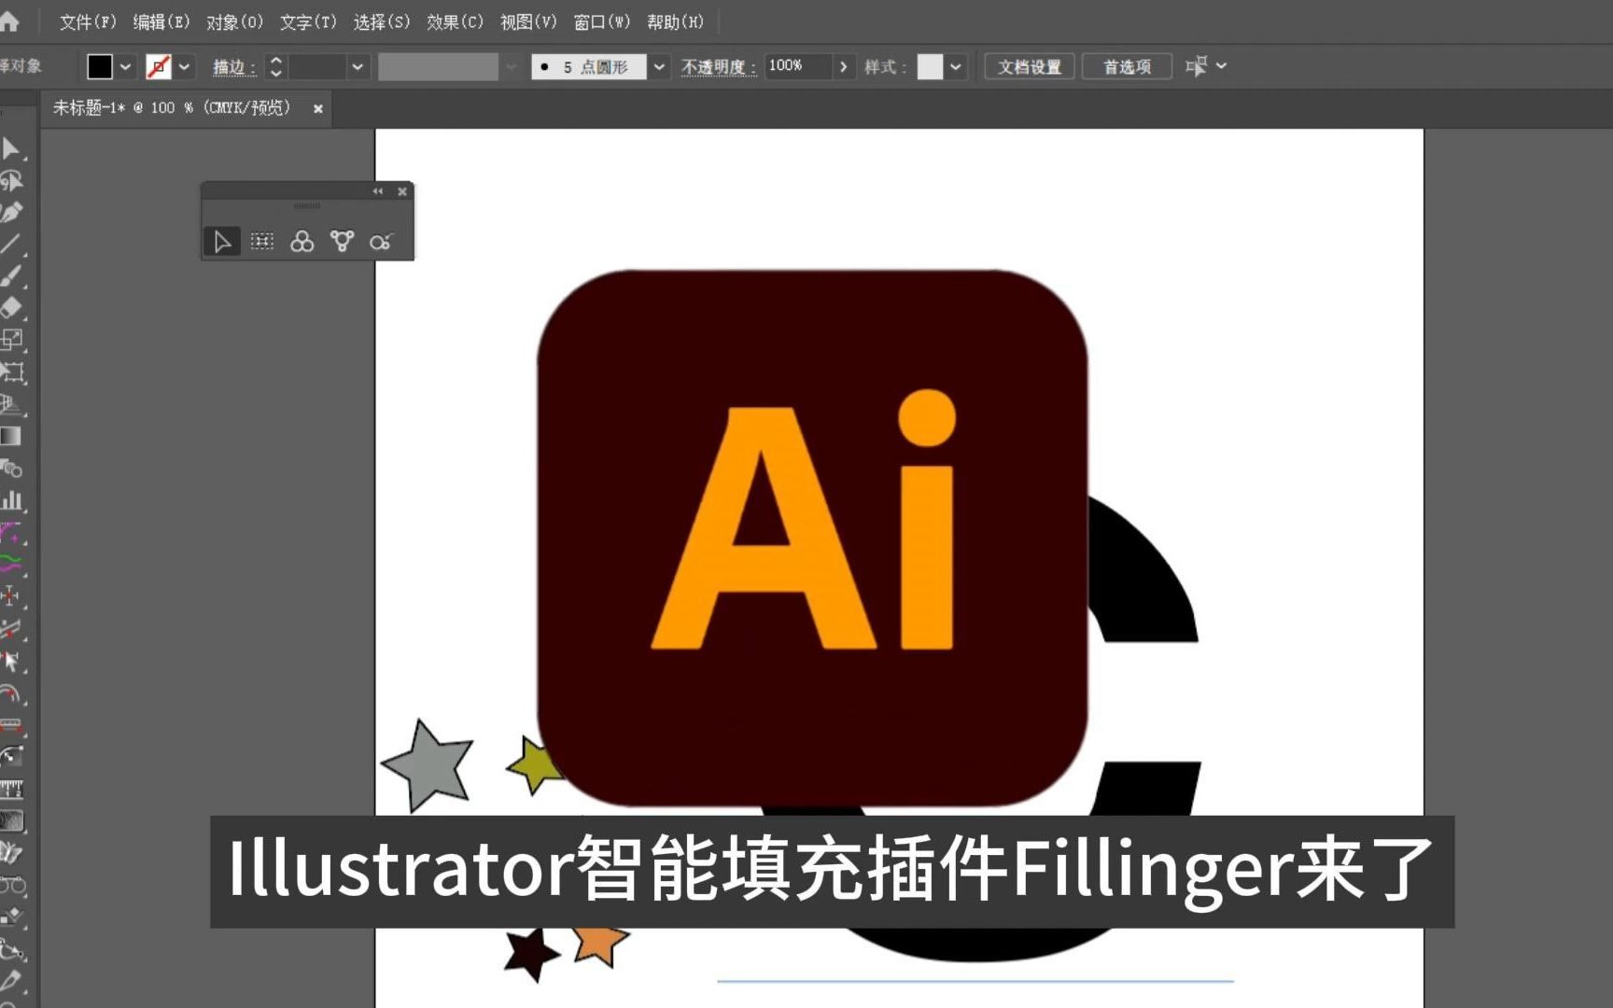Select the Eraser tool
The width and height of the screenshot is (1613, 1008).
(x=13, y=308)
